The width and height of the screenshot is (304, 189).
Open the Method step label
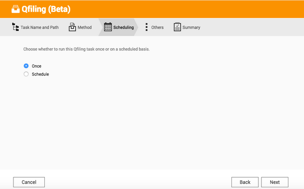[x=85, y=27]
